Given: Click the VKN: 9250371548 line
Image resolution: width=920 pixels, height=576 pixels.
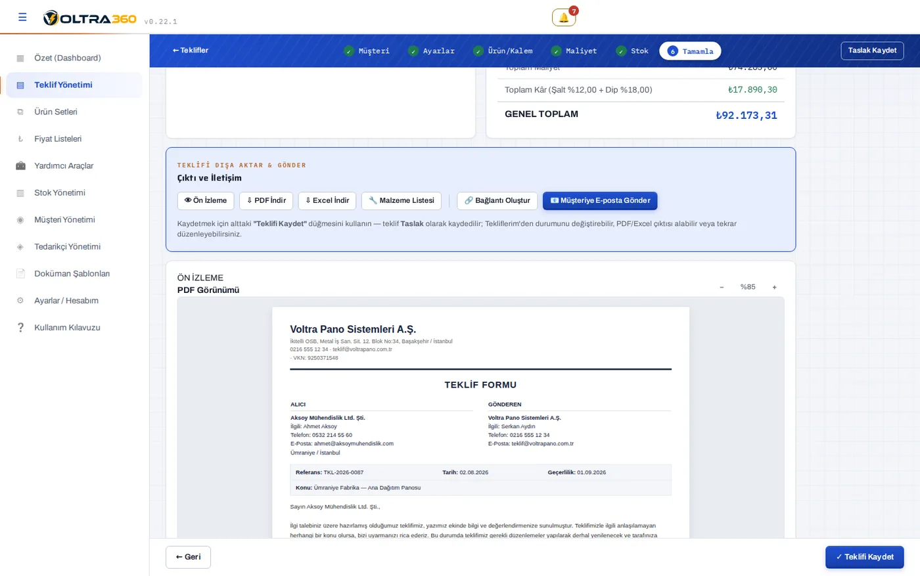Looking at the screenshot, I should 314,358.
